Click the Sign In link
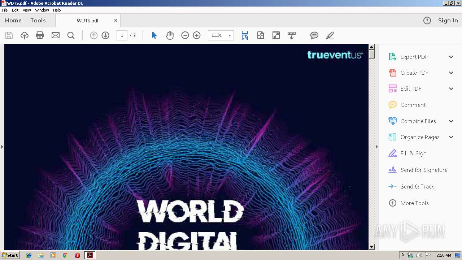Screen dimensions: 462x260 [x=448, y=21]
